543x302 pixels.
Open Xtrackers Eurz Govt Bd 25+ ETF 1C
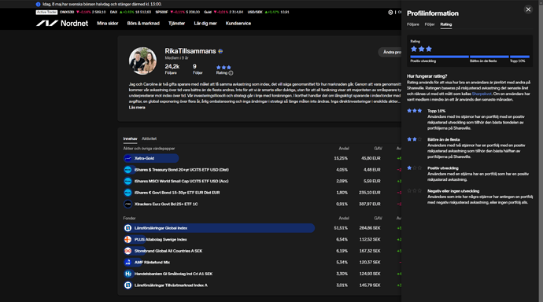pos(166,204)
